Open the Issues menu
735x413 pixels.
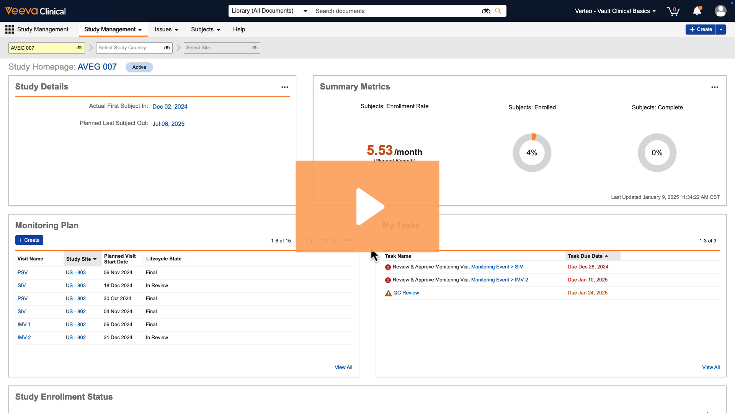click(x=166, y=29)
